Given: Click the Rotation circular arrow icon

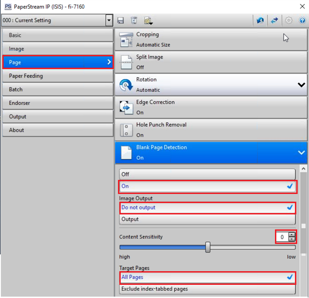Looking at the screenshot, I should (126, 85).
